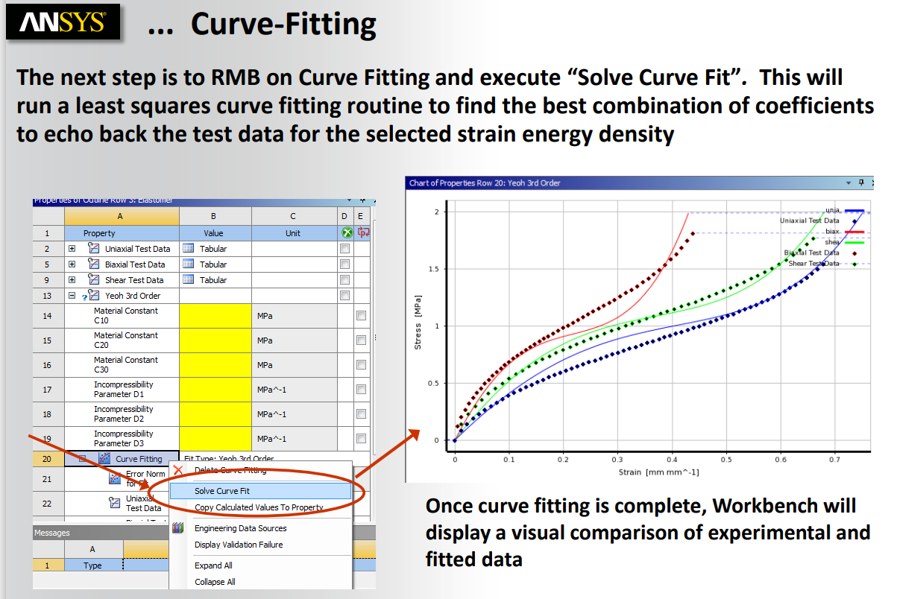Click the suppression icon in column D header

pyautogui.click(x=347, y=233)
